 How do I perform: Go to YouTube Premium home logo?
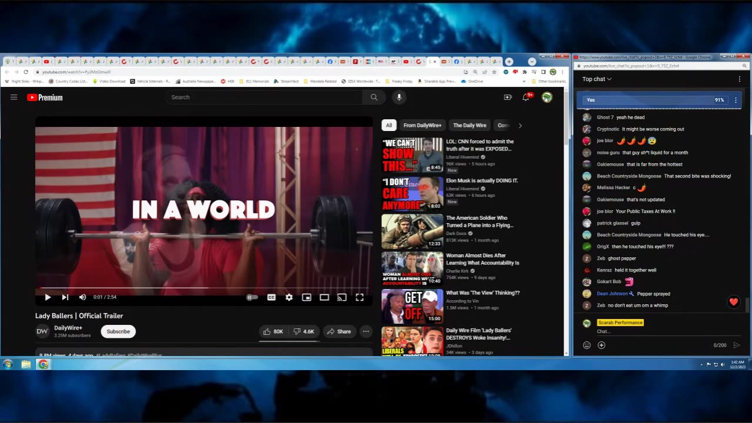(x=45, y=98)
